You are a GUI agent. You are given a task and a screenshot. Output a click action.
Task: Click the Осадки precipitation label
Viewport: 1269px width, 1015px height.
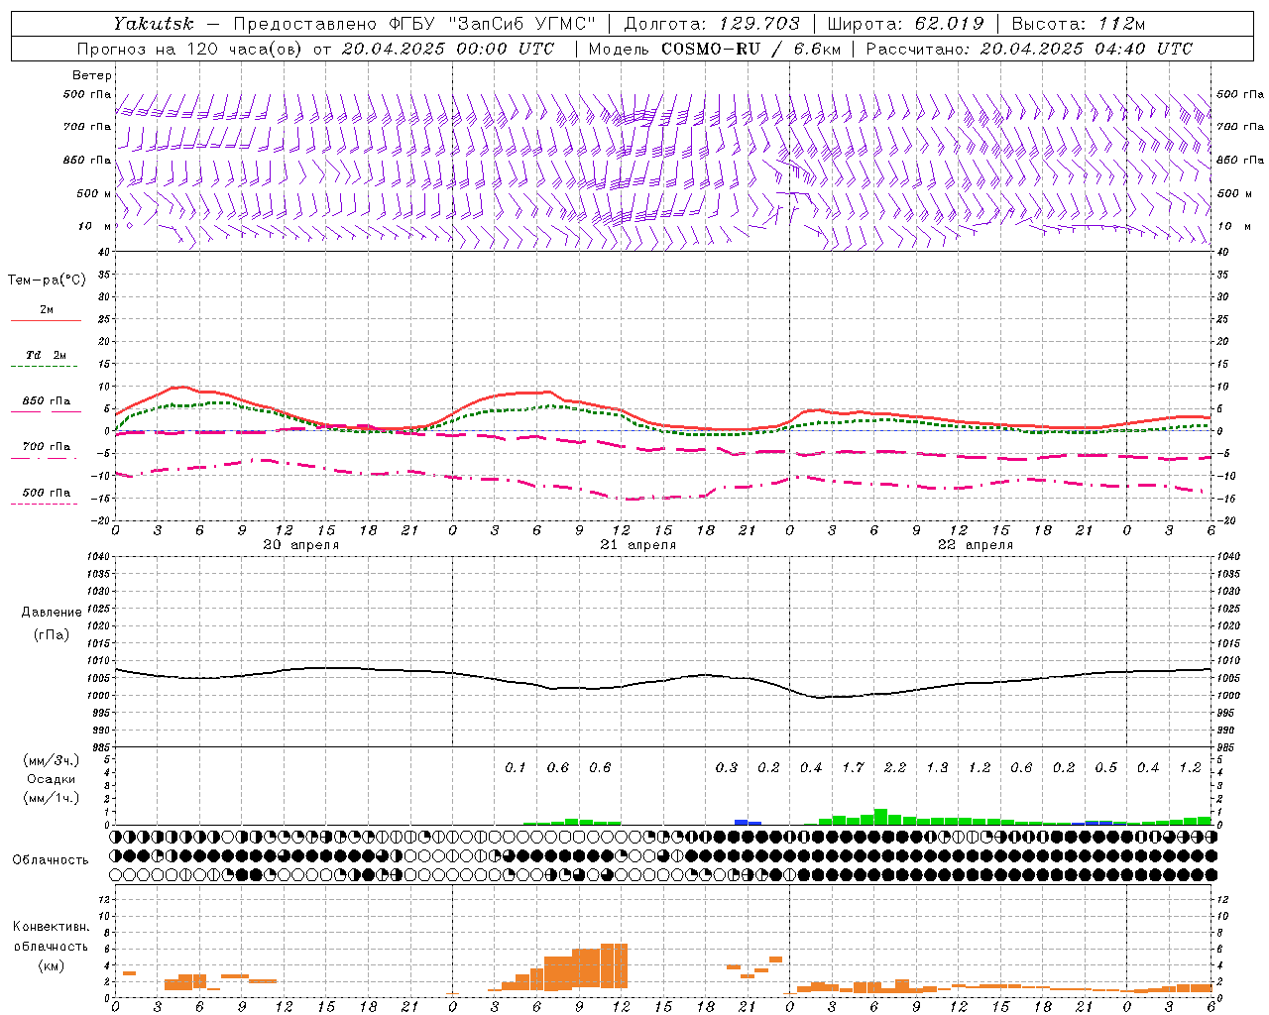click(51, 779)
